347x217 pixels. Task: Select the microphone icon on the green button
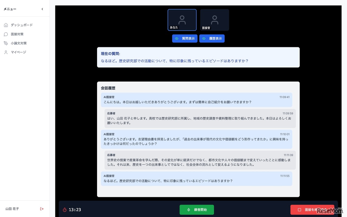(189, 210)
